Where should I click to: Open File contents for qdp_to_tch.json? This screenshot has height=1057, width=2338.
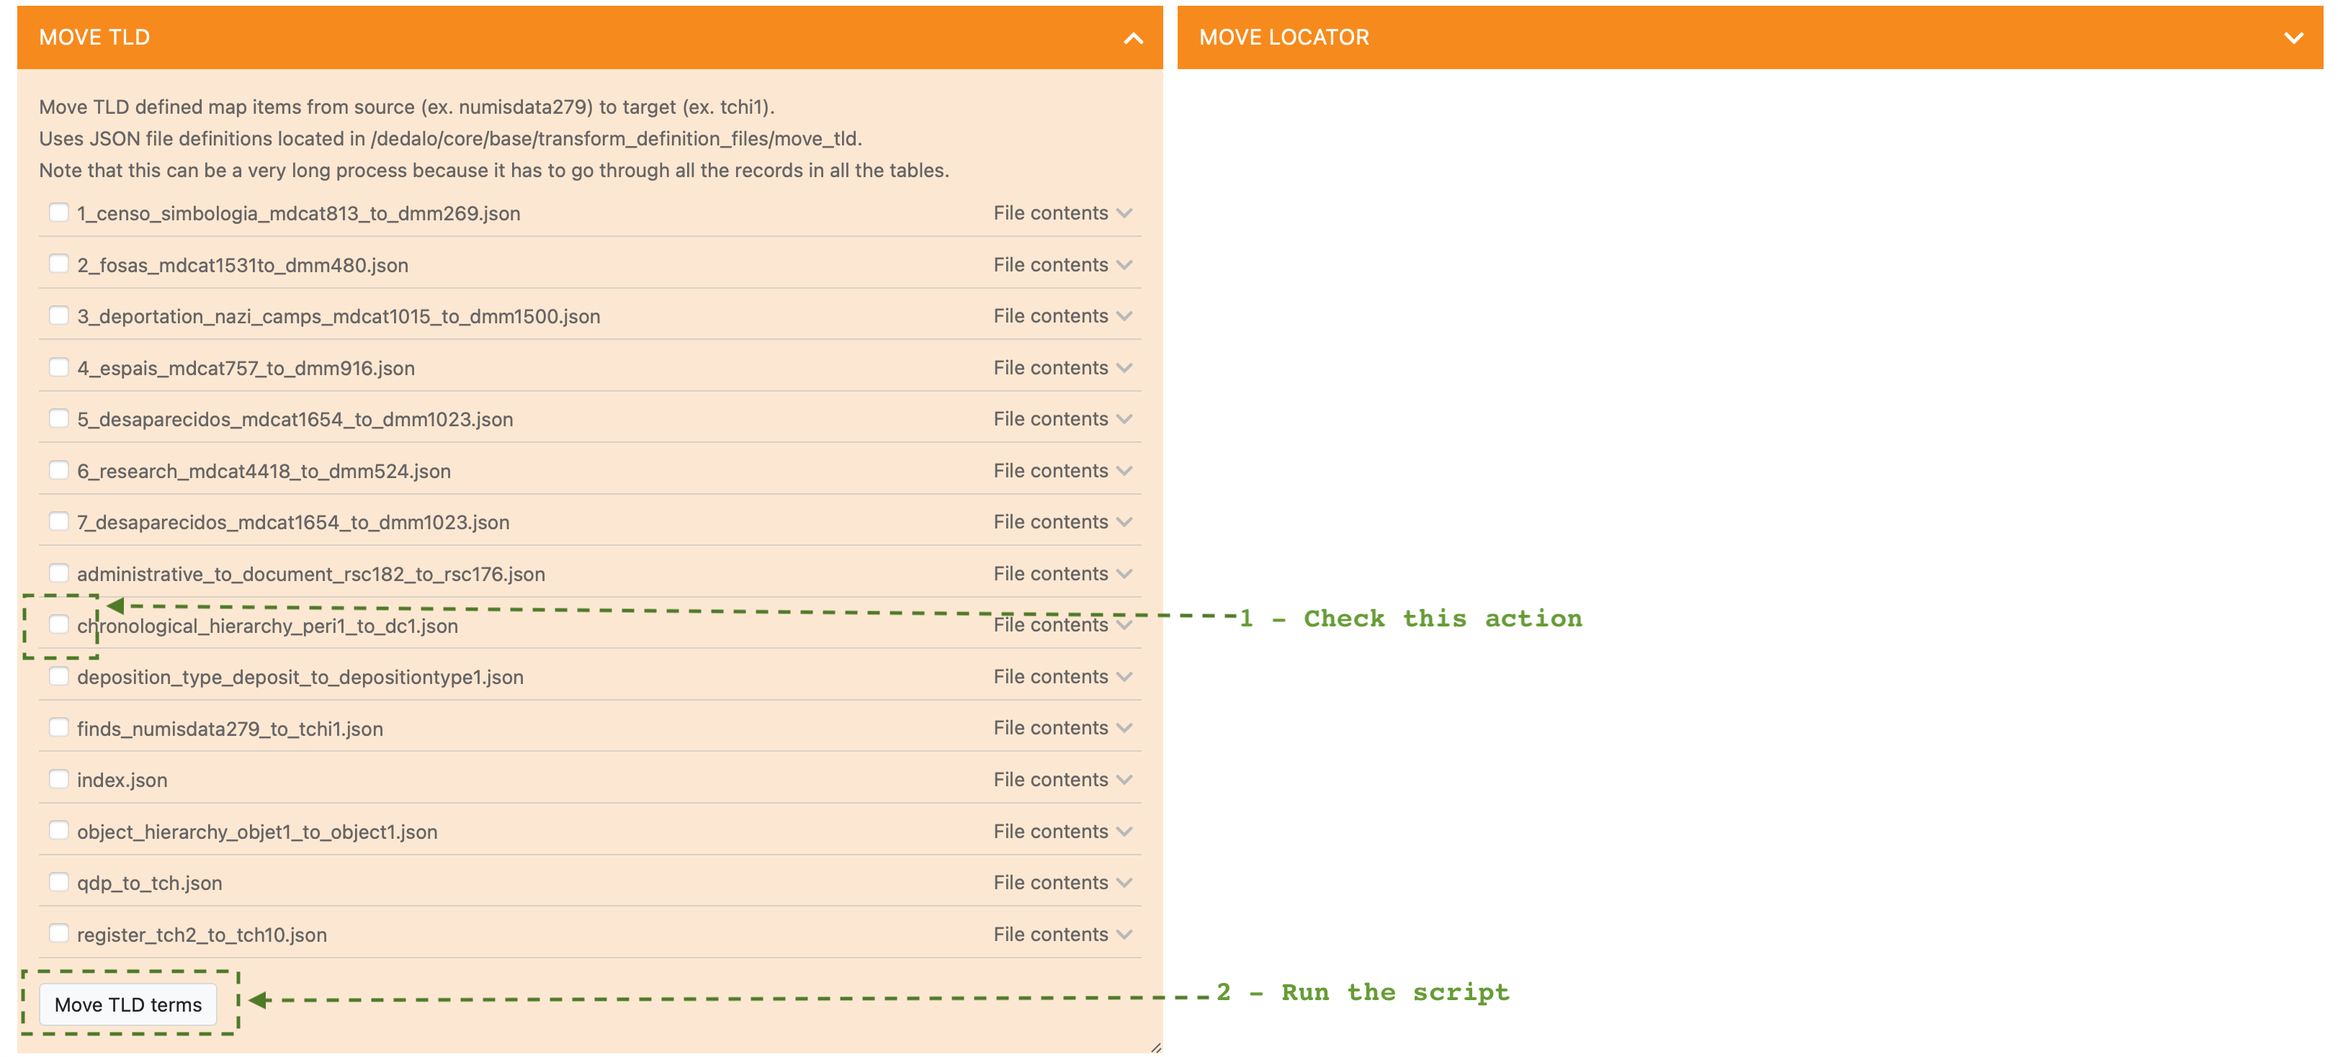click(1063, 883)
